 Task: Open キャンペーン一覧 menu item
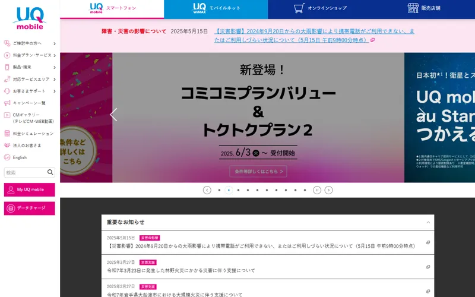pyautogui.click(x=29, y=103)
